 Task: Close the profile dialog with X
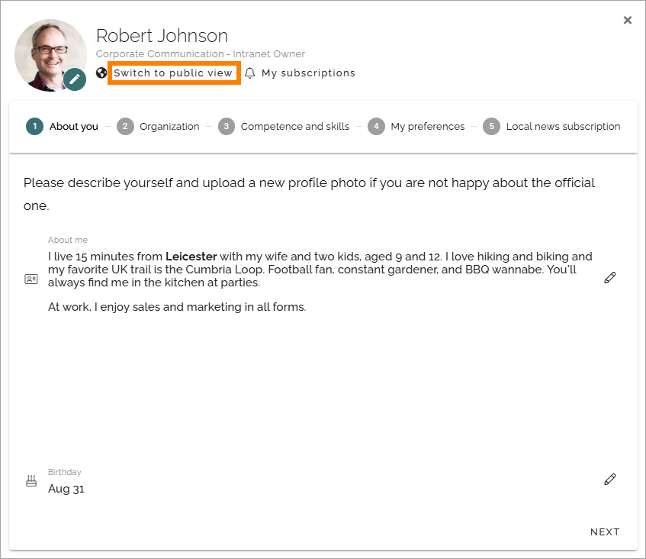(x=628, y=20)
